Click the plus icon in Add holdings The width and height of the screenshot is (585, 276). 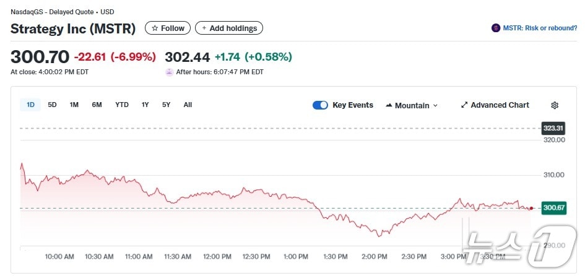[204, 28]
